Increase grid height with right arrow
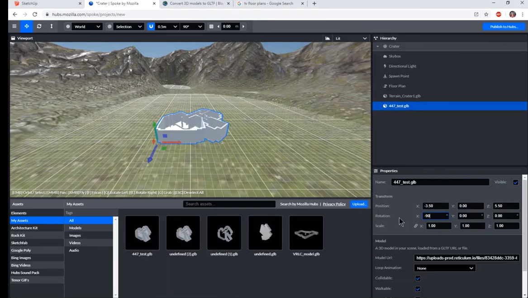The image size is (528, 298). tap(243, 27)
